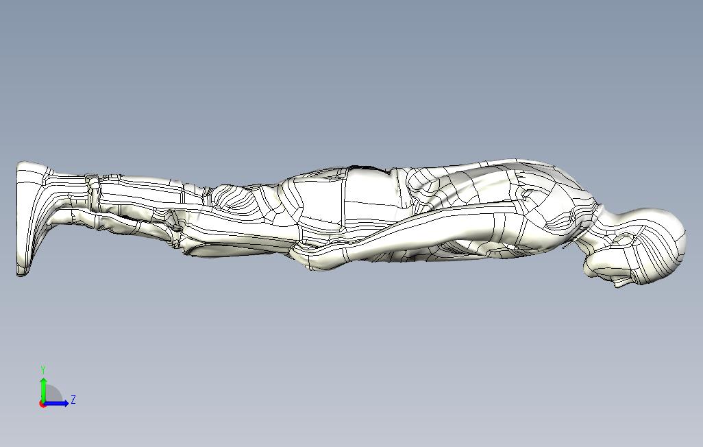Click the 'Y' axis label
This screenshot has width=703, height=447.
click(43, 370)
